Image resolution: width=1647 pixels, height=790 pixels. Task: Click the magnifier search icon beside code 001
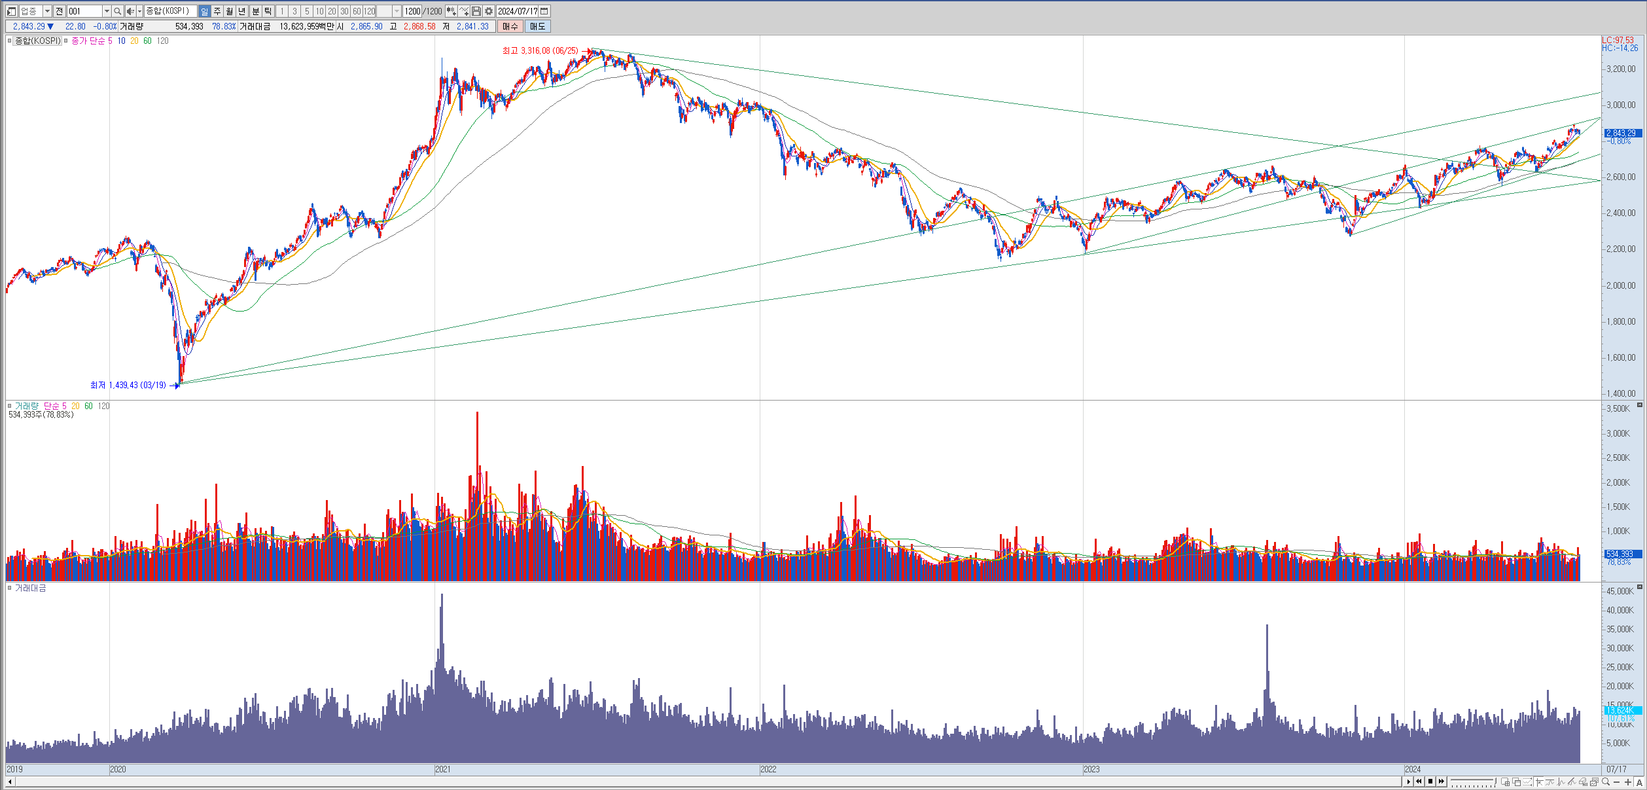click(x=117, y=11)
